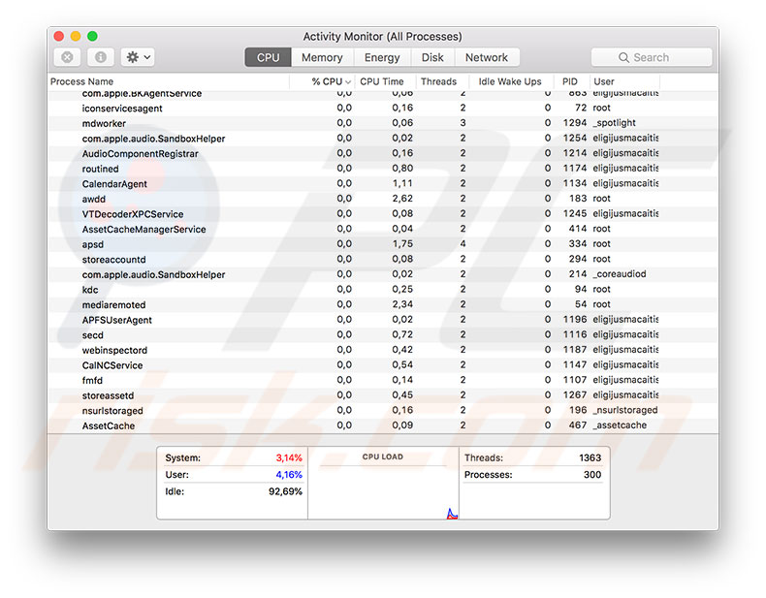The image size is (766, 598).
Task: Select the apsd process row
Action: [x=383, y=244]
